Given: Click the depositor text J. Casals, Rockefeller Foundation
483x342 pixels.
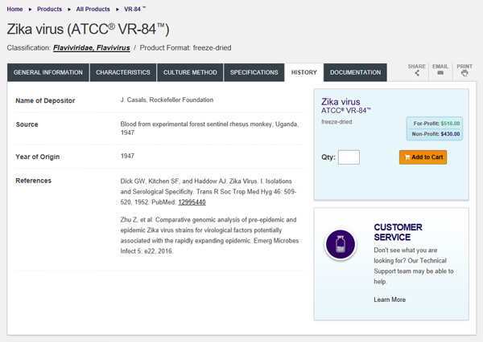Looking at the screenshot, I should click(167, 100).
